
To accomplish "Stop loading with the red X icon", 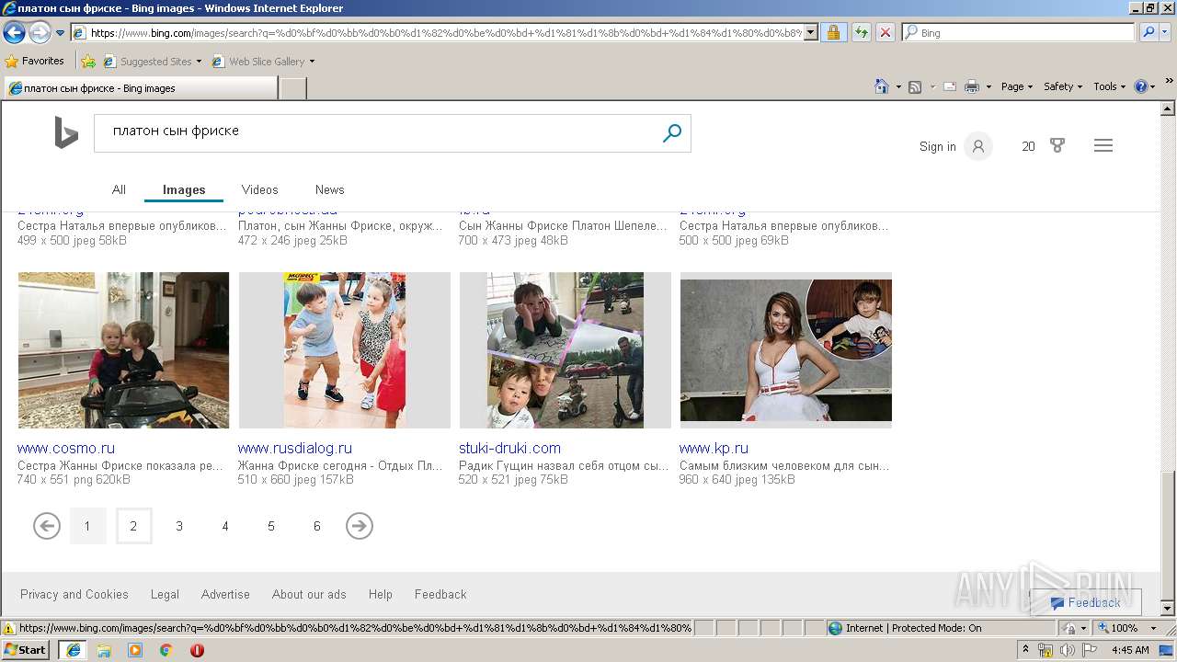I will pyautogui.click(x=885, y=32).
